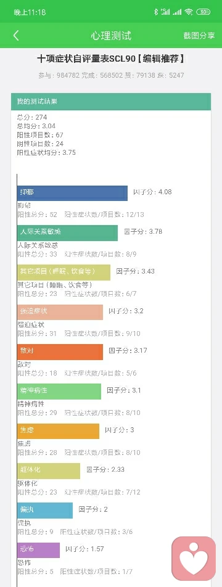Select the 心理测试 header title

(x=111, y=36)
